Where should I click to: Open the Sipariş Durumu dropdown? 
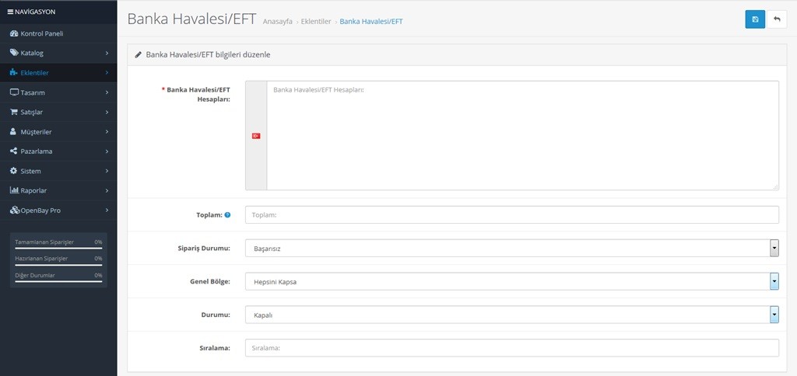511,248
